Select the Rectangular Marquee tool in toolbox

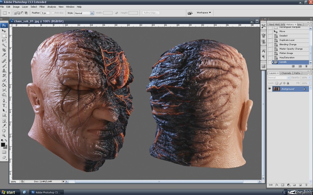[x=4, y=36]
